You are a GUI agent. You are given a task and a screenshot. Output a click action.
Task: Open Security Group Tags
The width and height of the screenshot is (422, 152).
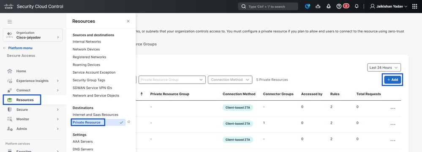89,80
